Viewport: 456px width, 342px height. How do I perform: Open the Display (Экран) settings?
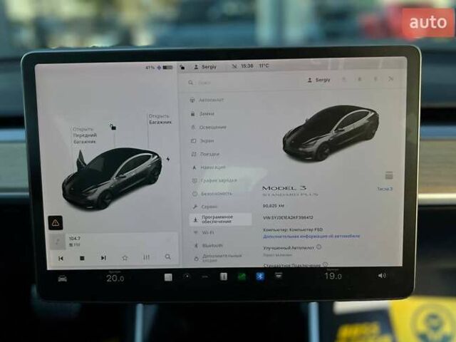(x=202, y=141)
